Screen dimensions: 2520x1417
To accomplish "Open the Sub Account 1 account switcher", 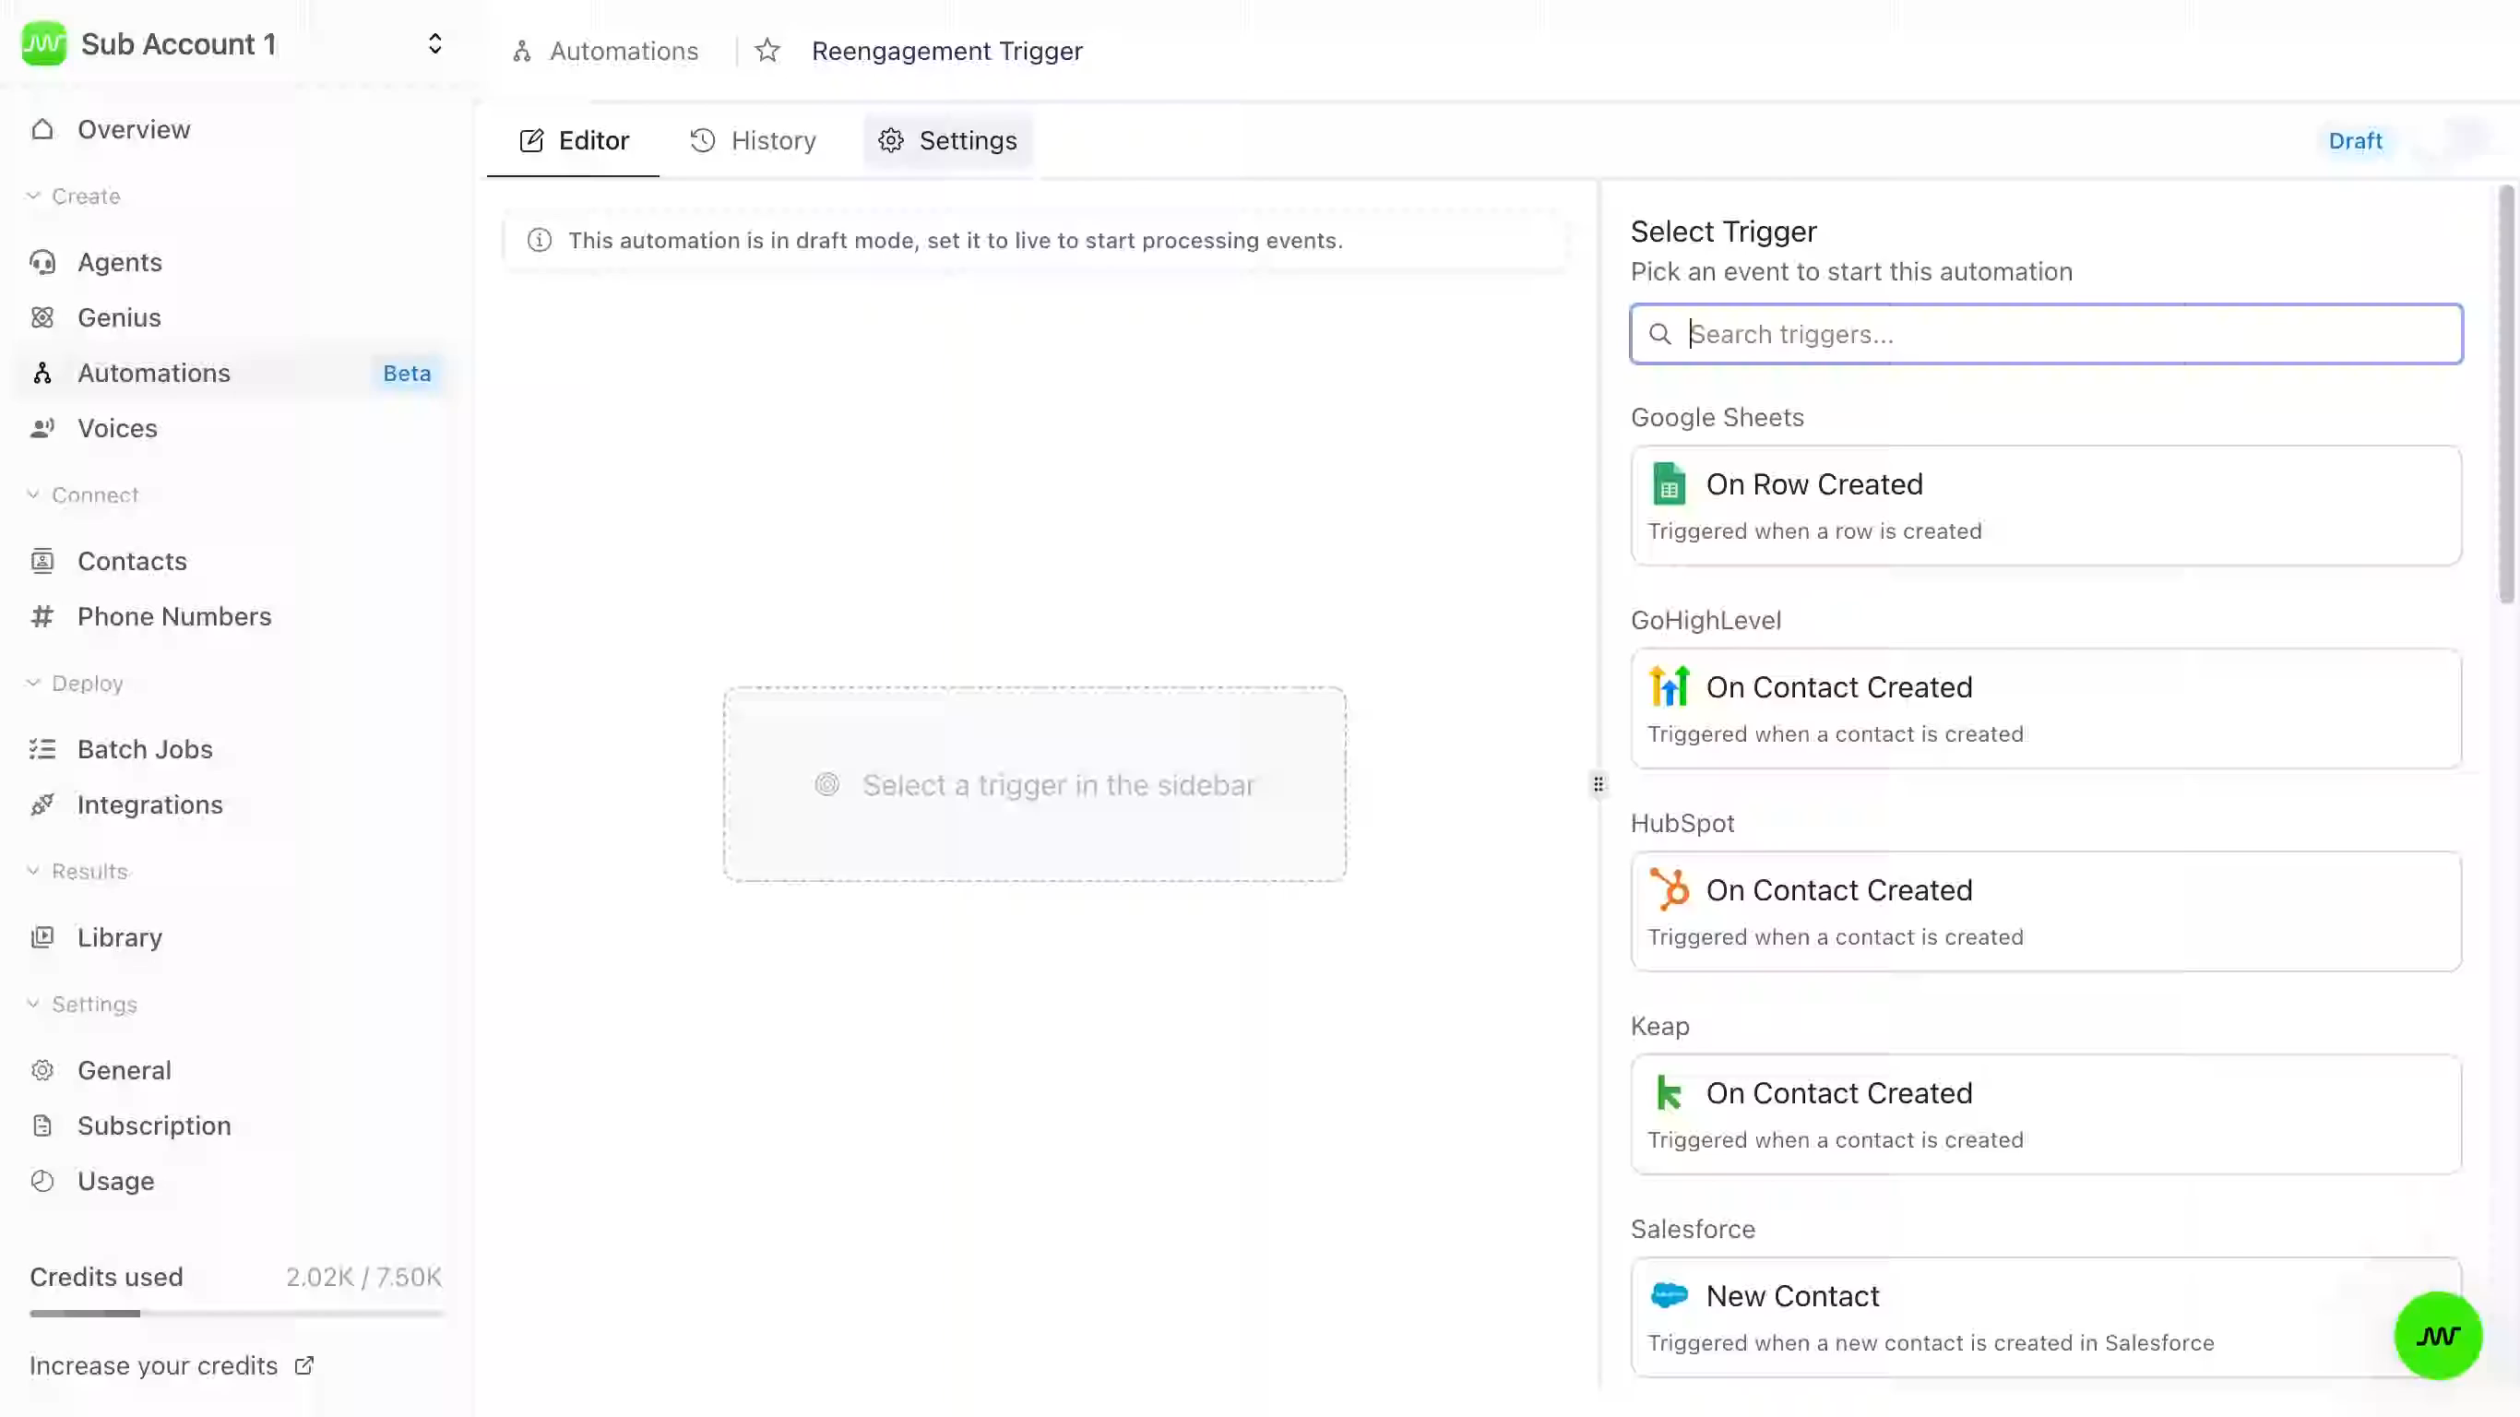I will pyautogui.click(x=434, y=44).
